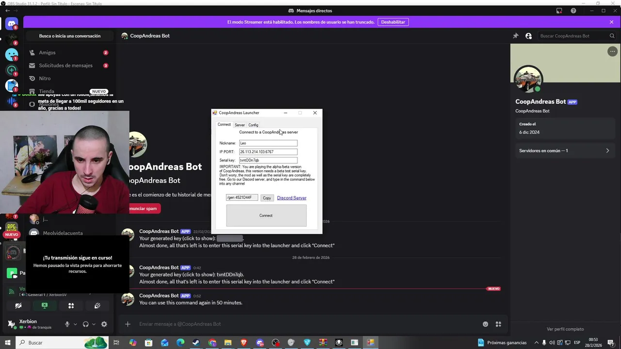Viewport: 621px width, 349px height.
Task: Open Discord help icon
Action: click(573, 11)
